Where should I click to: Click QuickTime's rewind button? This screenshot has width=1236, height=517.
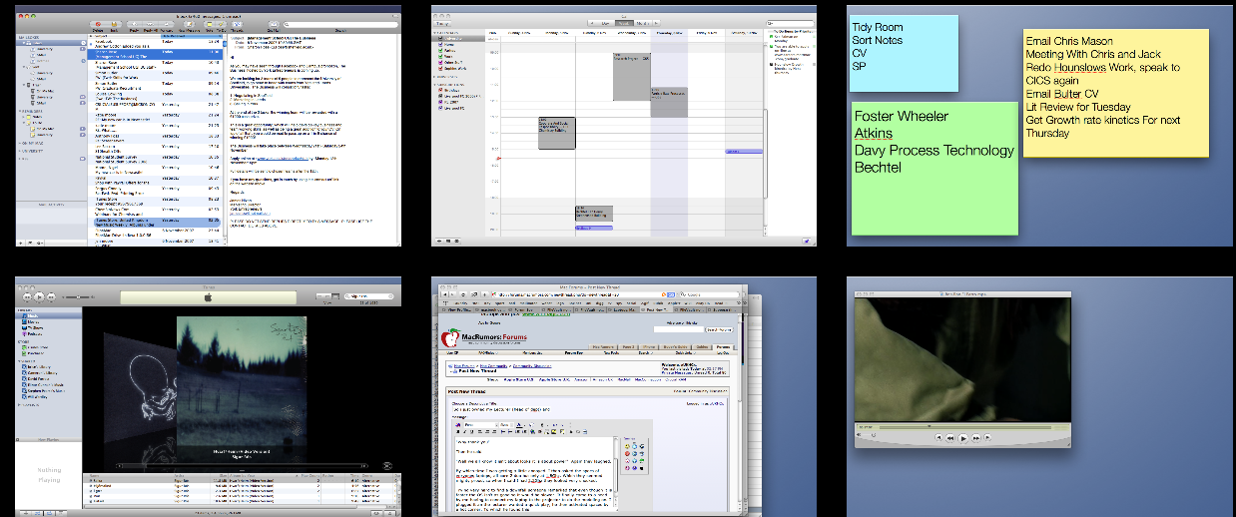pyautogui.click(x=949, y=438)
